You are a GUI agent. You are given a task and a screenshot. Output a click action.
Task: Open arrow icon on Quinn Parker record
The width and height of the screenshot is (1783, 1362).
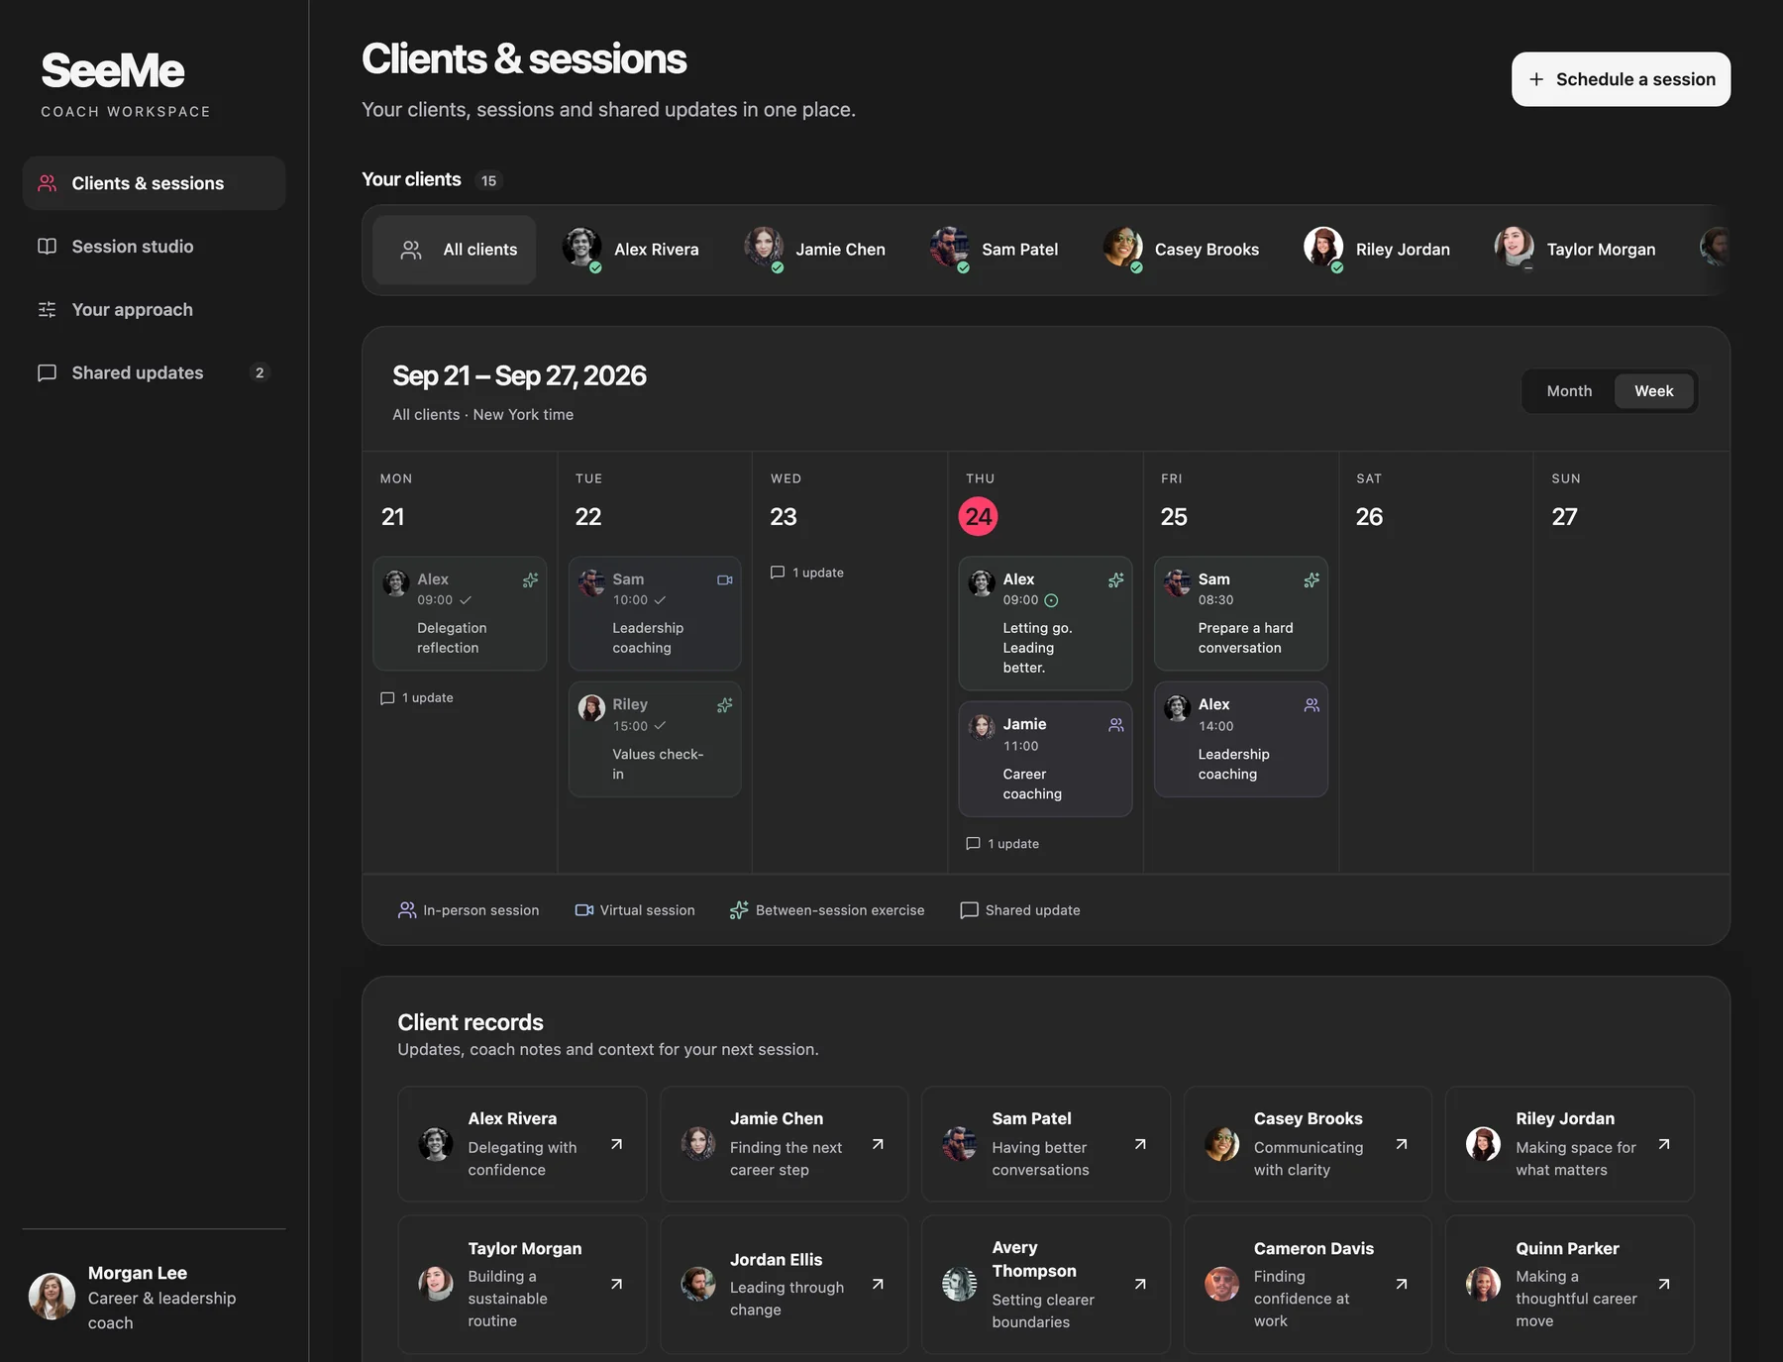point(1664,1284)
